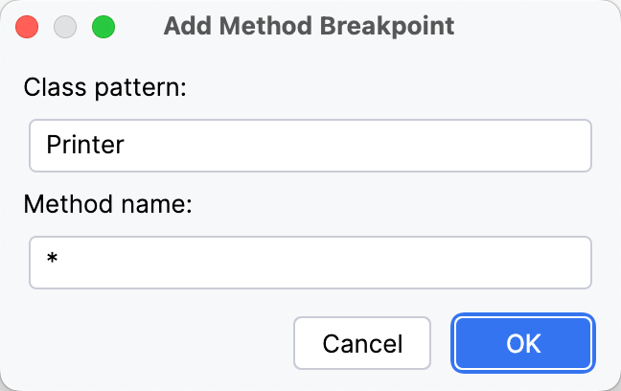
Task: Click the gray minimize window button
Action: [x=65, y=26]
